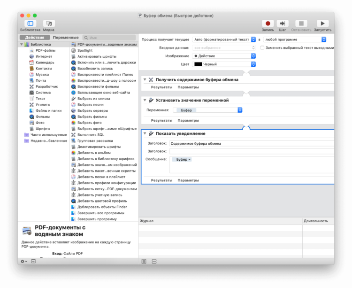Open the Буфер variable token menu

182,159
